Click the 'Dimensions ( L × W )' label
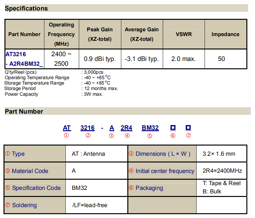 click(163, 154)
